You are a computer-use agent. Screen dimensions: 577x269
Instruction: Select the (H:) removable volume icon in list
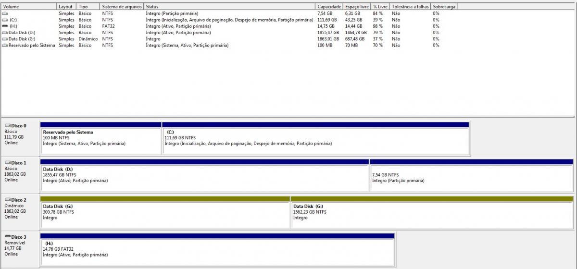5,26
